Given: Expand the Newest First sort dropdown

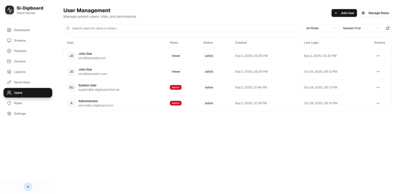Looking at the screenshot, I should pyautogui.click(x=360, y=28).
